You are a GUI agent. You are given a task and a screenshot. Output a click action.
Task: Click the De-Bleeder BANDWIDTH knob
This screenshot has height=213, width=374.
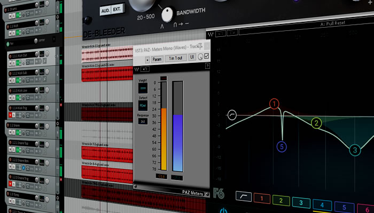tap(167, 14)
